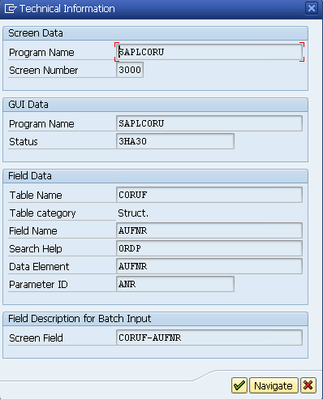The image size is (323, 400).
Task: Click the Parameter ID field ANR
Action: 175,284
